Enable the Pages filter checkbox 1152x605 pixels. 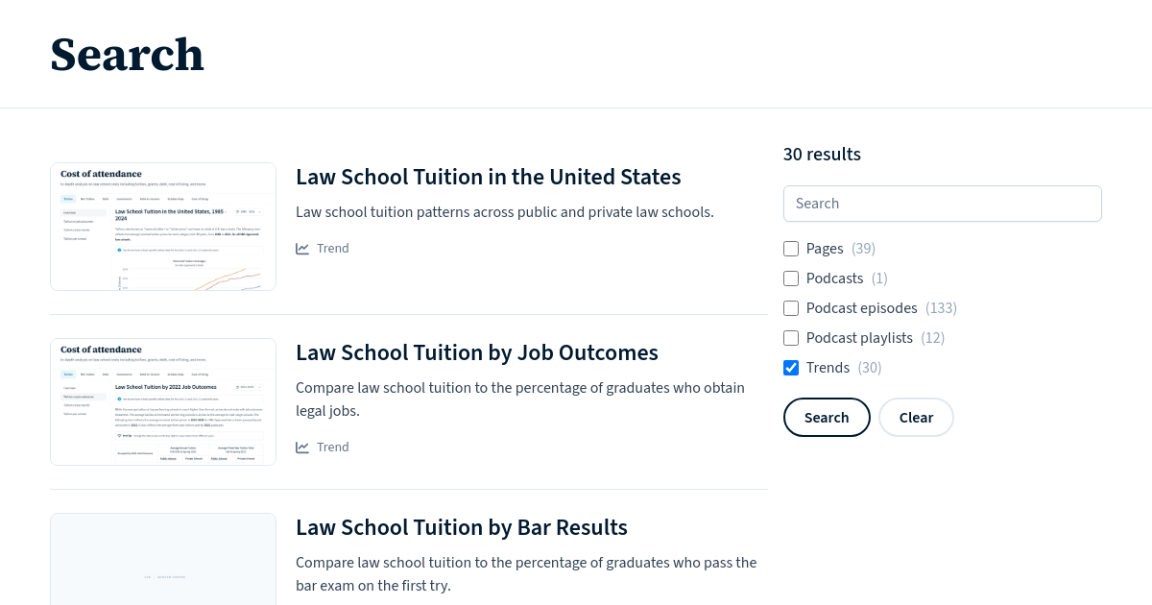point(791,249)
